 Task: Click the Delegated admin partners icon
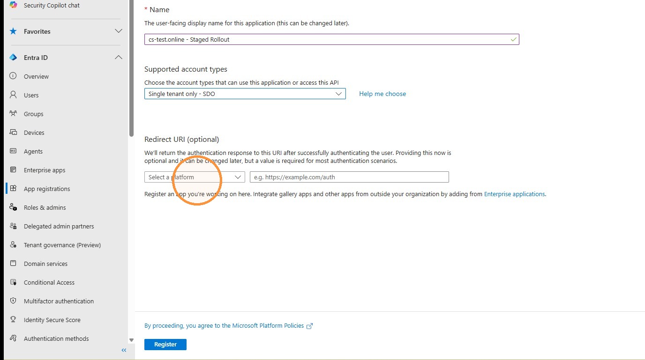(x=13, y=226)
